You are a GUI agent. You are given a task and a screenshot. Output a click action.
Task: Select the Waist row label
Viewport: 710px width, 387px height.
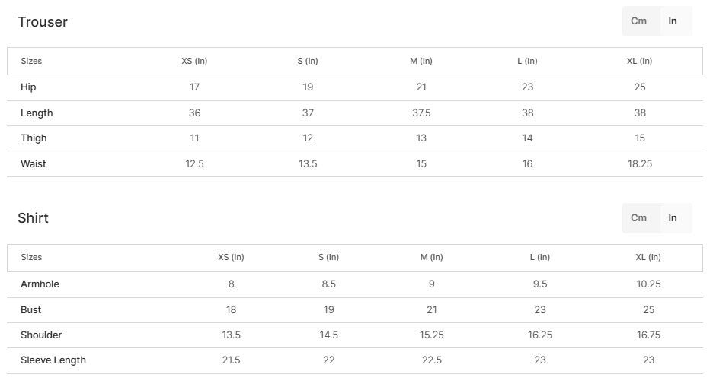(34, 164)
